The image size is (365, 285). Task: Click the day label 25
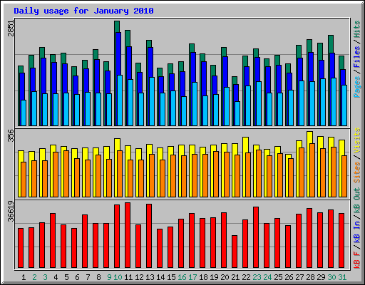(278, 277)
